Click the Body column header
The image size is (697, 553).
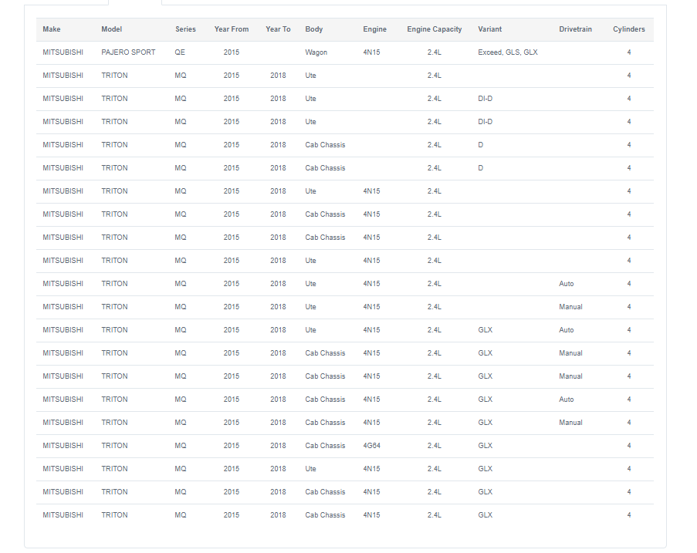tap(314, 29)
